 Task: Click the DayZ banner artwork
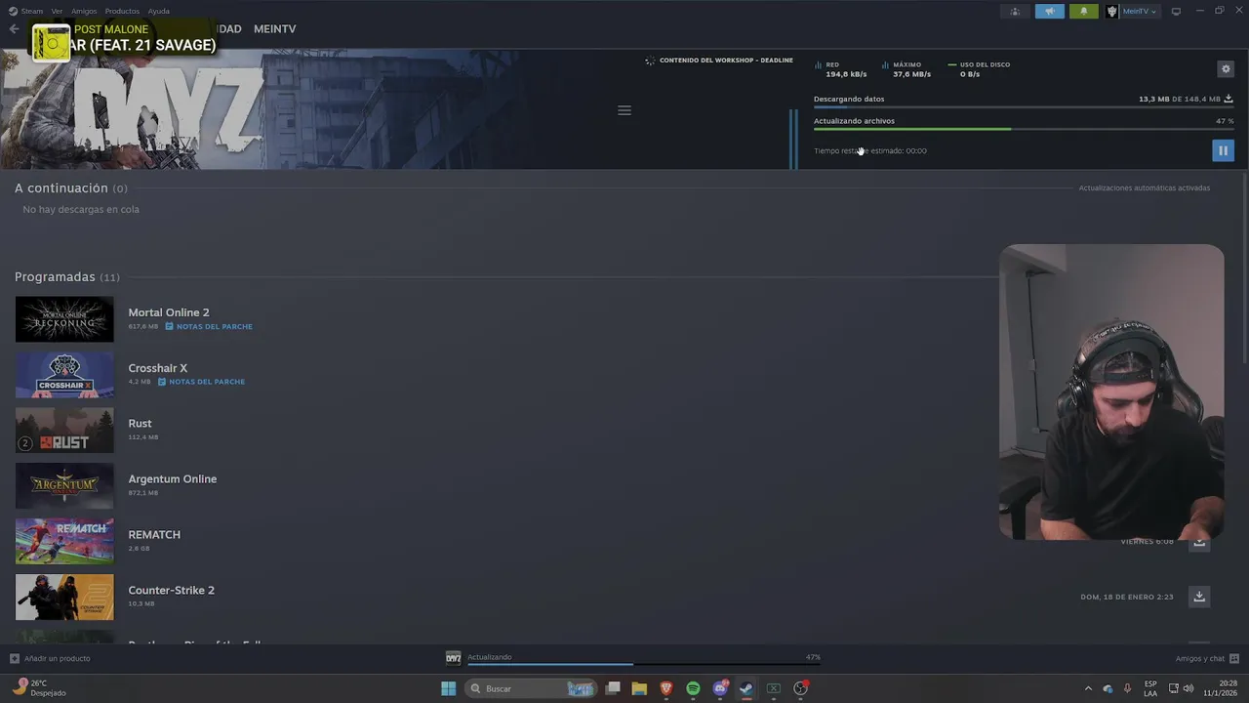(x=312, y=109)
